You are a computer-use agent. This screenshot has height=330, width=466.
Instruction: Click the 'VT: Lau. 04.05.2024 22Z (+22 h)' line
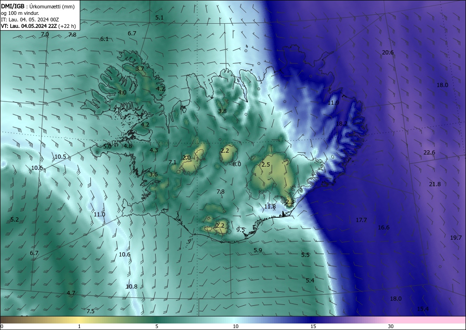[x=38, y=26]
